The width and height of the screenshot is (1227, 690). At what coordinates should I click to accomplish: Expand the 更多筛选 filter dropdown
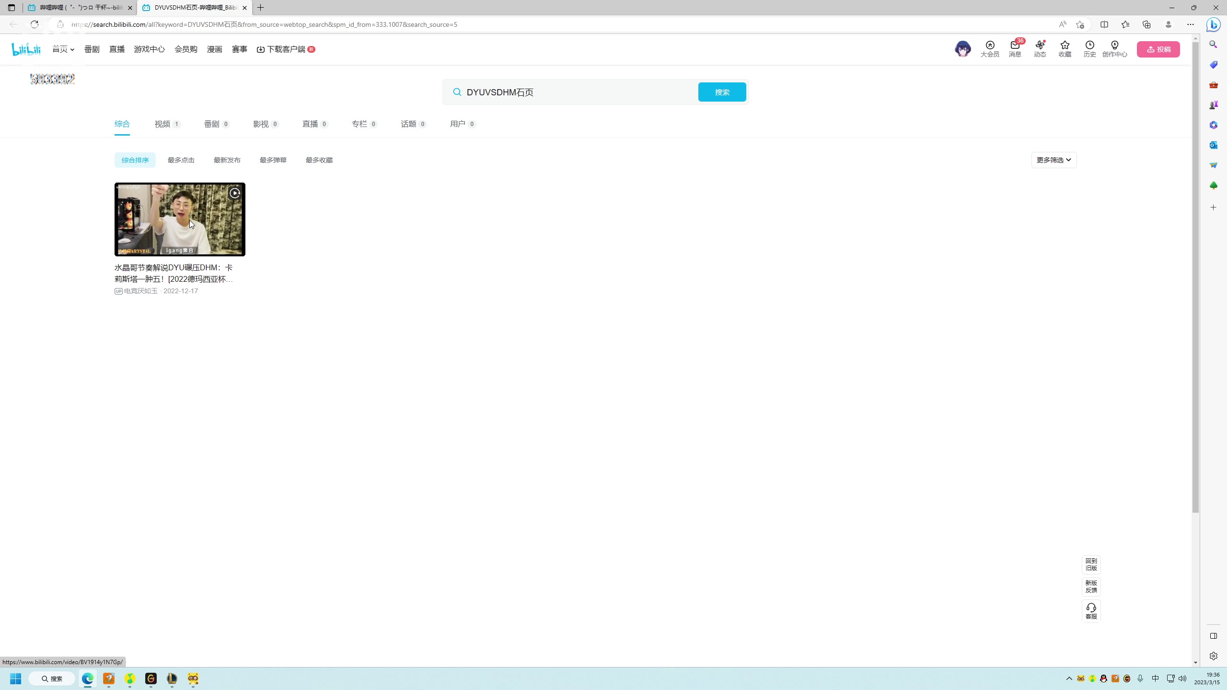1054,160
